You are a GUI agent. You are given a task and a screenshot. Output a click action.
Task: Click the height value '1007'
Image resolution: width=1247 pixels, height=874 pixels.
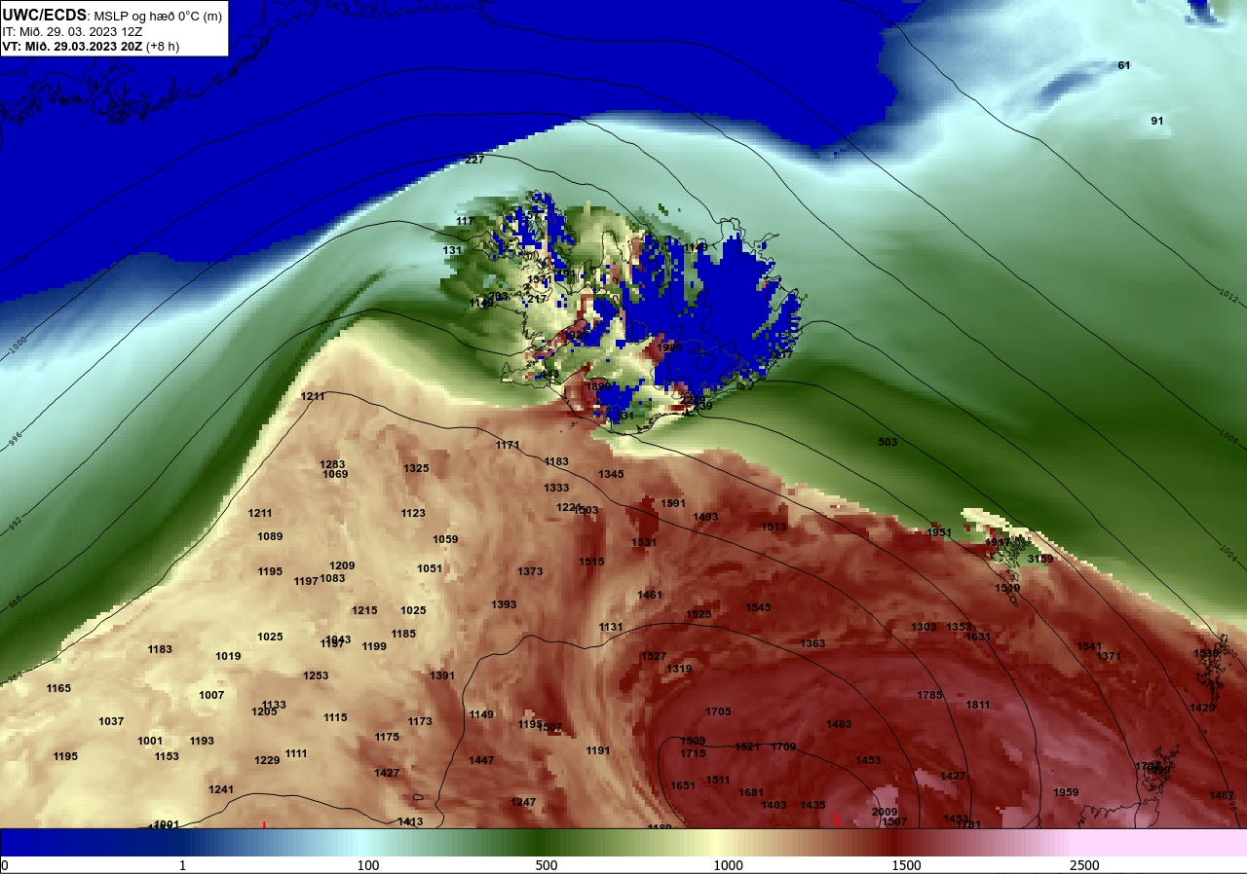211,695
